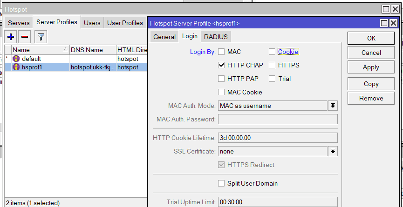
Task: Expand the MAC Auth. Mode dropdown
Action: 333,106
